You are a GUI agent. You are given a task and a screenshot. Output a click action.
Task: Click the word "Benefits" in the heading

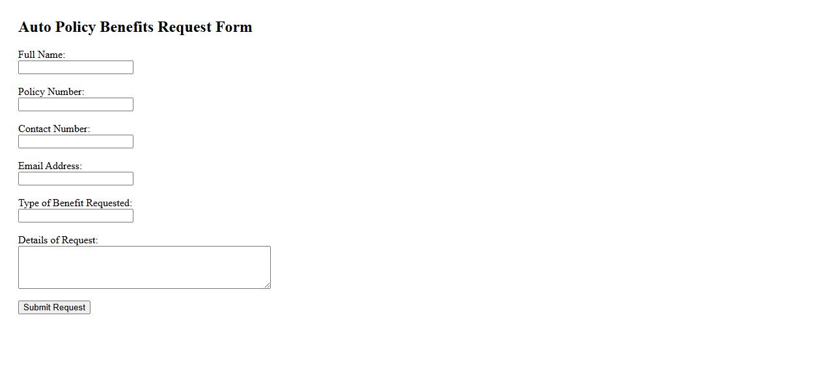point(127,27)
